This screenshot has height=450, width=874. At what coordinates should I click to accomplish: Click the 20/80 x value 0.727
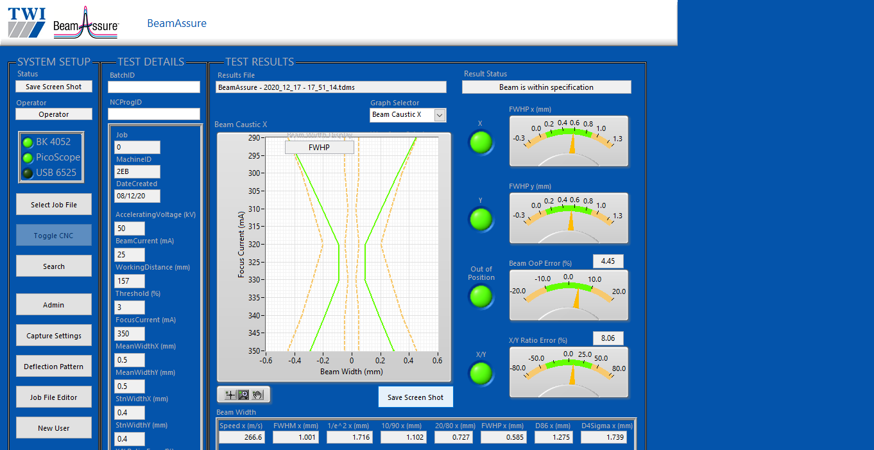click(454, 437)
